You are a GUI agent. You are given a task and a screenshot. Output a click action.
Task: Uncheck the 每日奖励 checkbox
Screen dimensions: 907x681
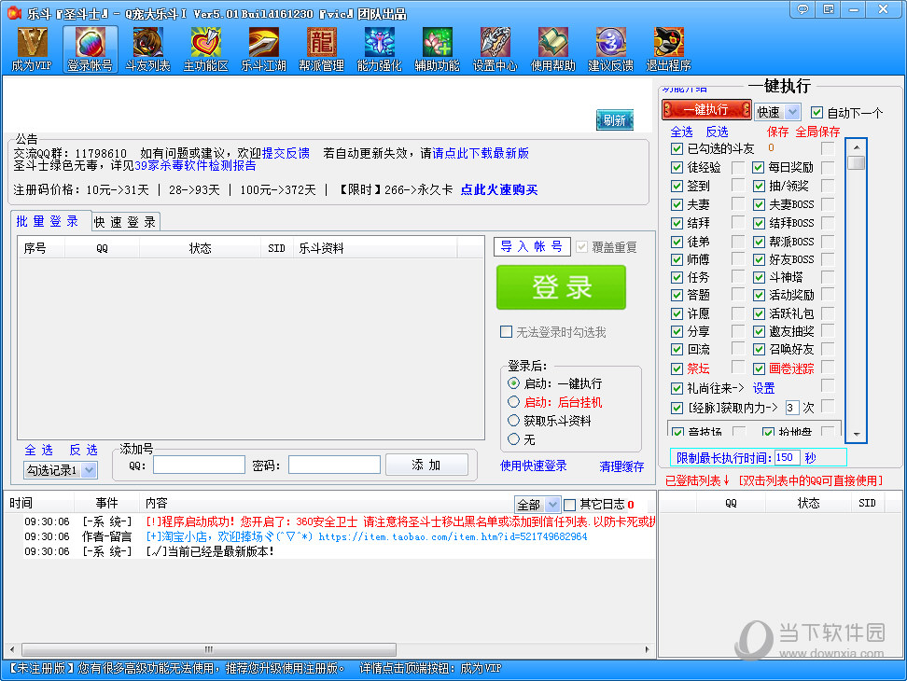tap(759, 168)
